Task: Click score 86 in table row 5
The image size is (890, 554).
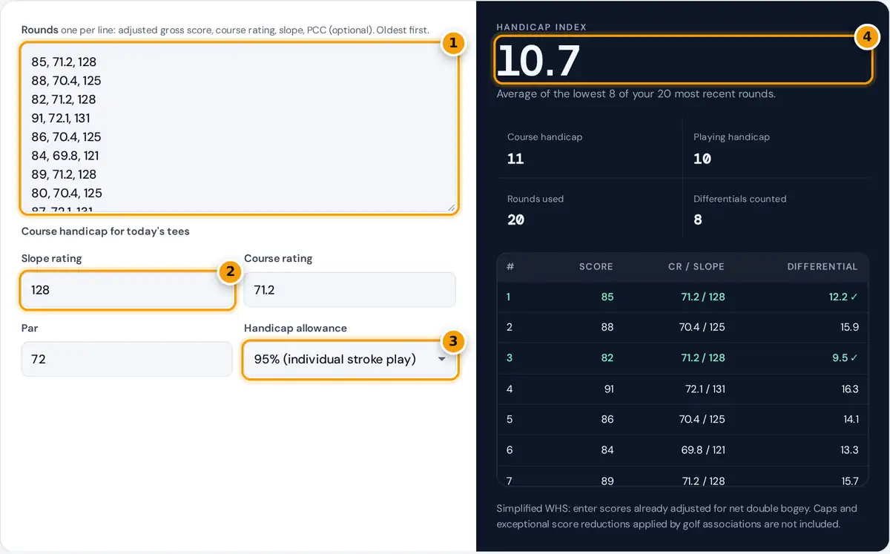Action: click(607, 419)
